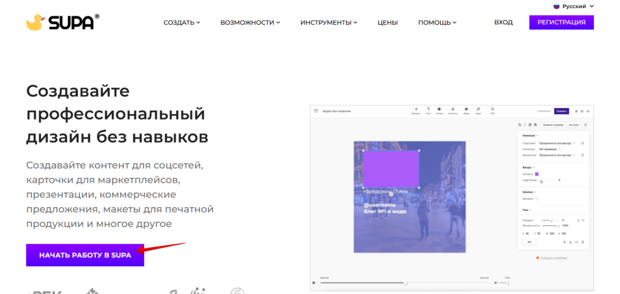Open the ЦЕНЫ page
The height and width of the screenshot is (294, 620).
(x=388, y=22)
